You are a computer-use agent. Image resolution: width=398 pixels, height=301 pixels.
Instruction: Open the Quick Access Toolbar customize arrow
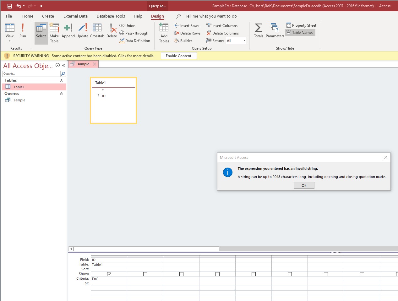tap(41, 6)
